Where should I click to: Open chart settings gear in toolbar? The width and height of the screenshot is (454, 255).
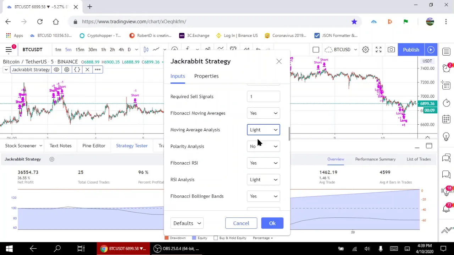pyautogui.click(x=365, y=50)
